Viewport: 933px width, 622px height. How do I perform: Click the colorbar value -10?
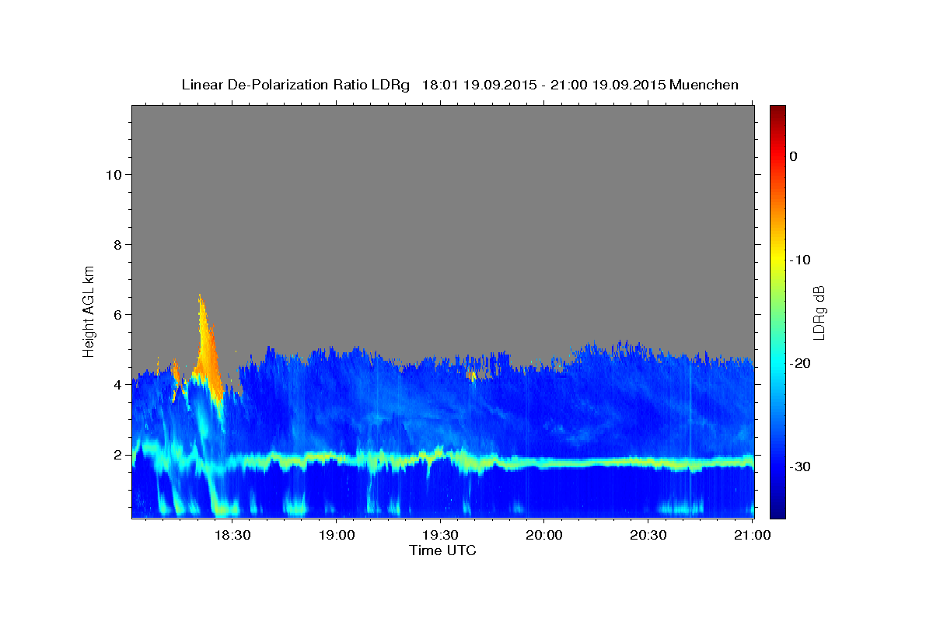click(800, 260)
